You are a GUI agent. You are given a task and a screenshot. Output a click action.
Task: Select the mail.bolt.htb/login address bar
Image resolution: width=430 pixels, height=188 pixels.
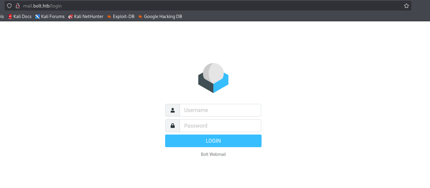pyautogui.click(x=181, y=6)
